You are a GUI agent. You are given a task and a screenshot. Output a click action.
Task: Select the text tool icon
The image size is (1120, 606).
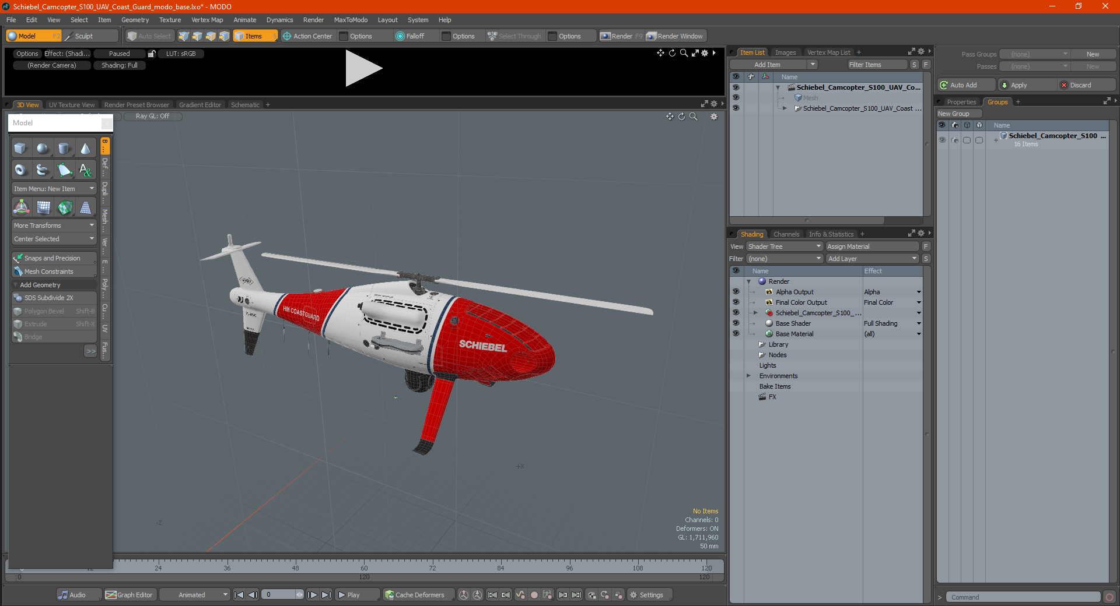pos(86,170)
